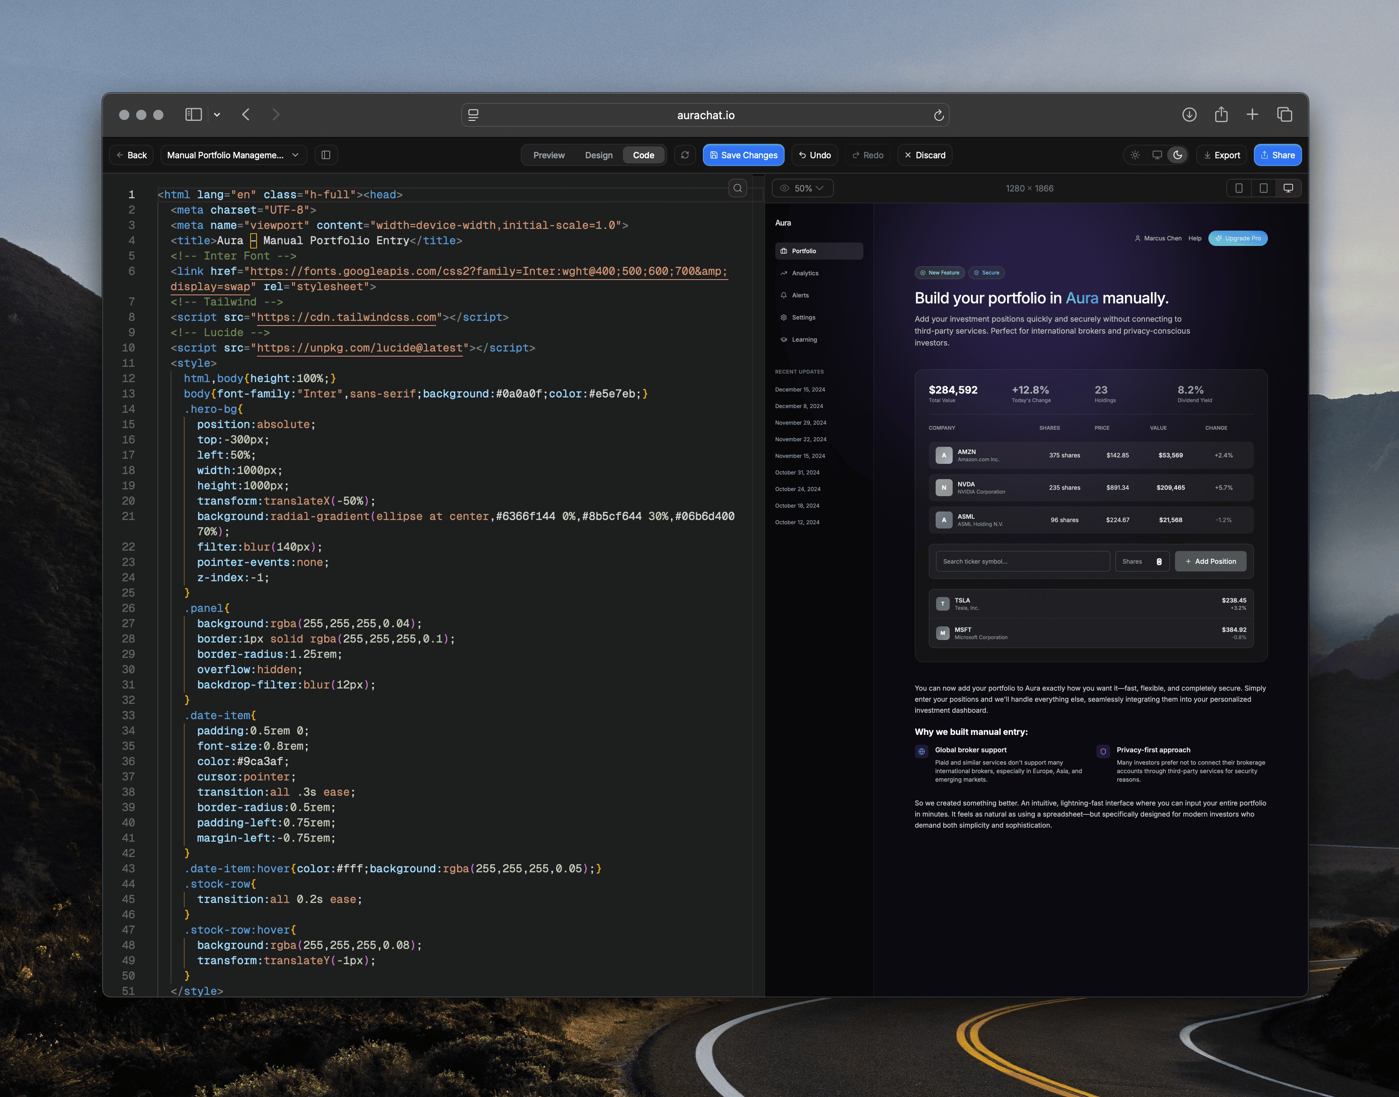Click the New Feature badge

click(939, 273)
